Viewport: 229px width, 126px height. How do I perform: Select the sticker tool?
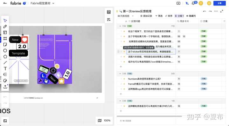[x=5, y=80]
